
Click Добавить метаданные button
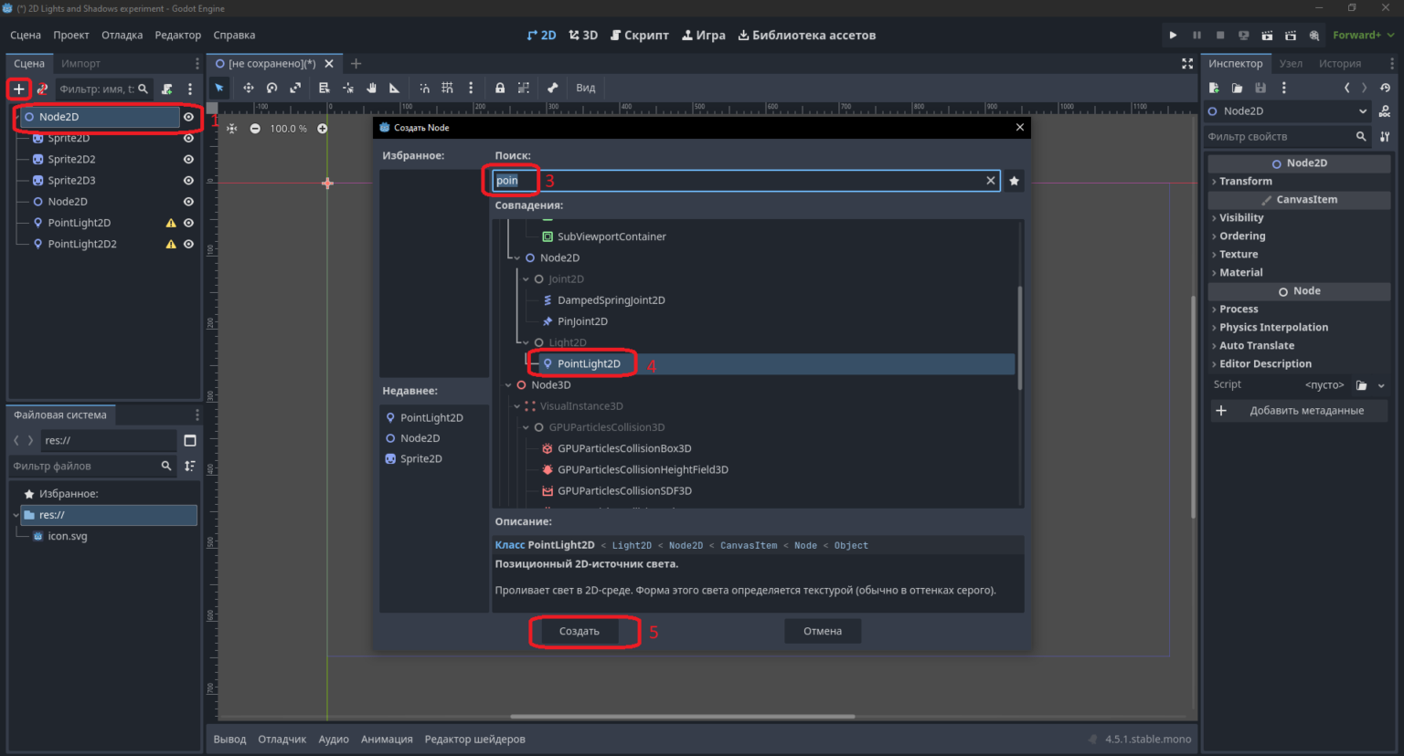(1299, 411)
